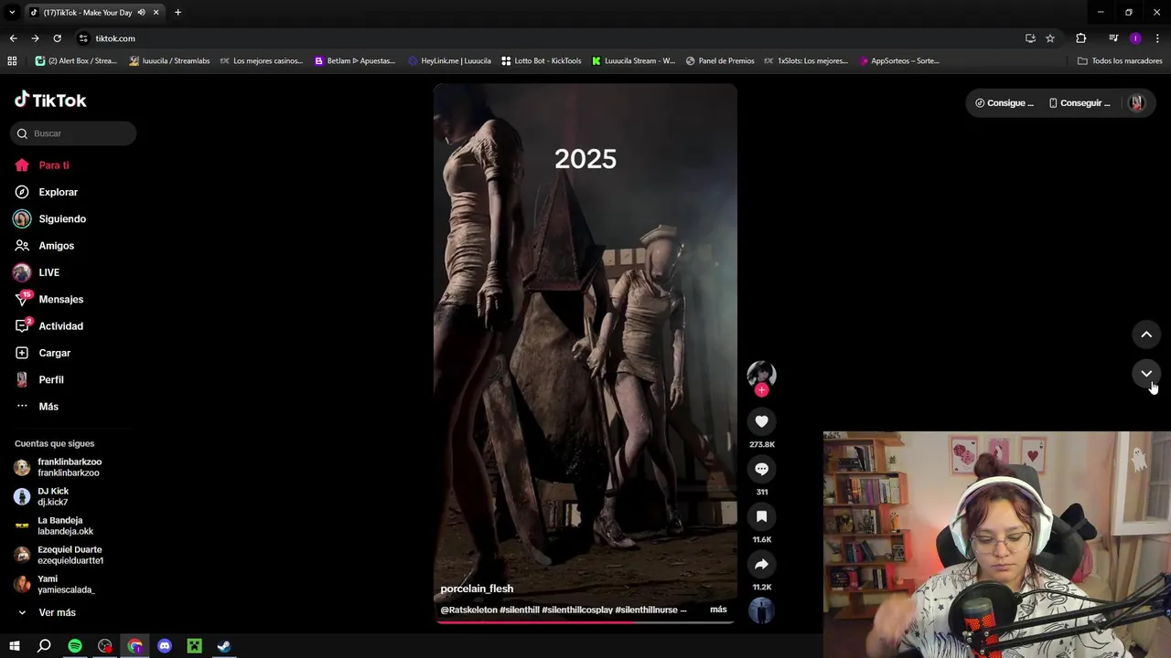Open Lotto Bot - KickTools bookmark
The width and height of the screenshot is (1171, 658).
click(542, 61)
